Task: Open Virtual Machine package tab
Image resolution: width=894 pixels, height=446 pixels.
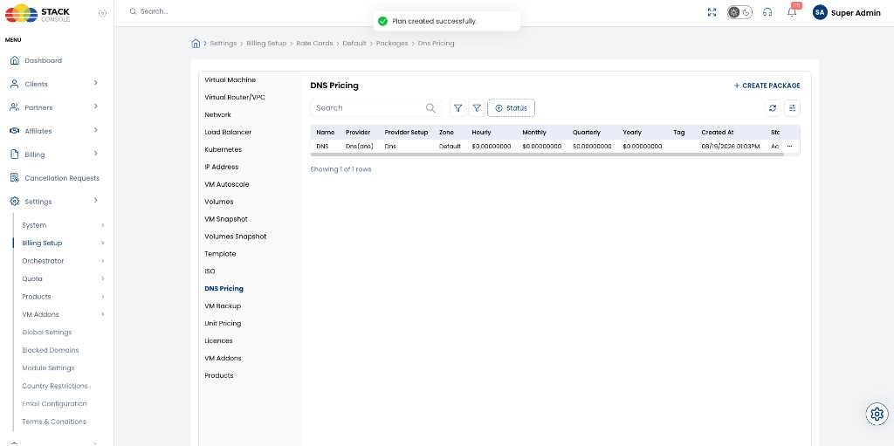Action: (230, 79)
